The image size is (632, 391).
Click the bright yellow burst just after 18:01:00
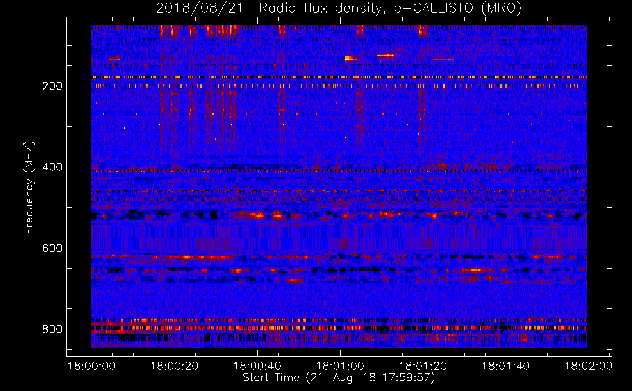350,58
